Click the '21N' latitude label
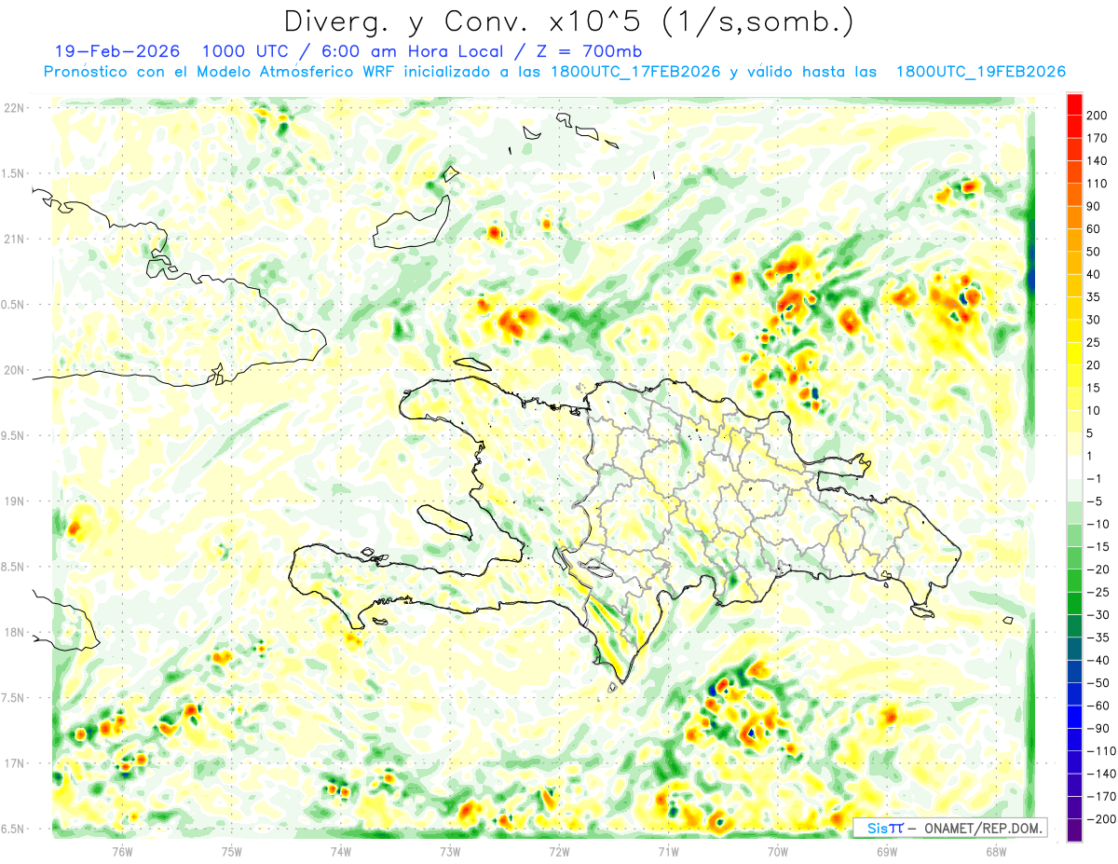 [16, 240]
